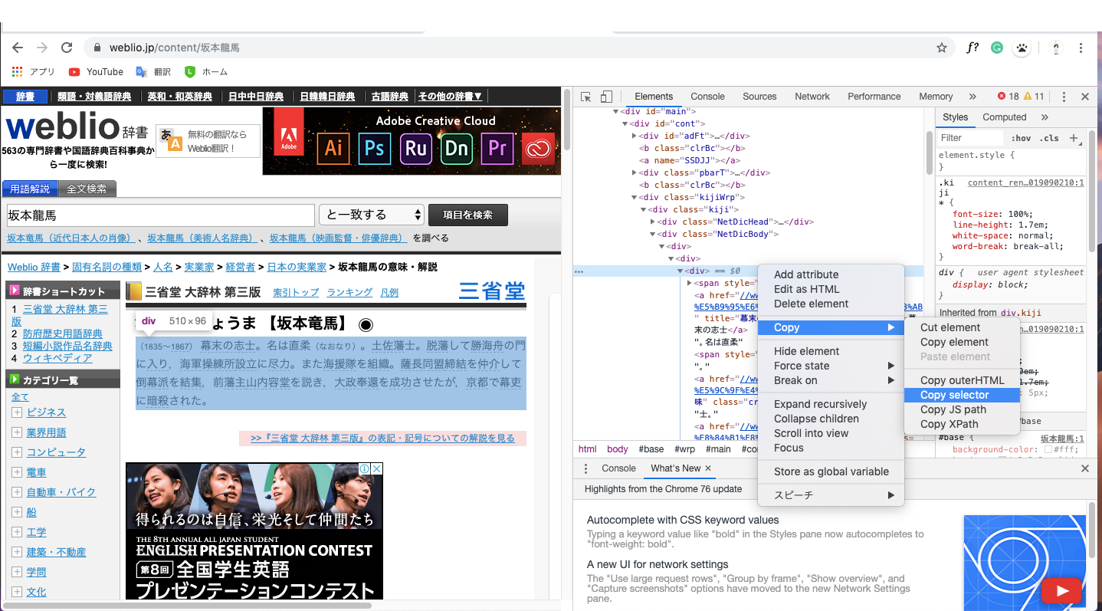Open the apps grid in bookmarks bar

18,71
